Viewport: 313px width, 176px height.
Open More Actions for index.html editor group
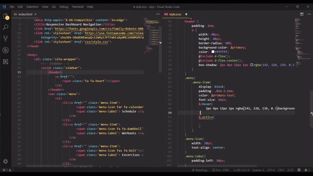click(x=158, y=14)
